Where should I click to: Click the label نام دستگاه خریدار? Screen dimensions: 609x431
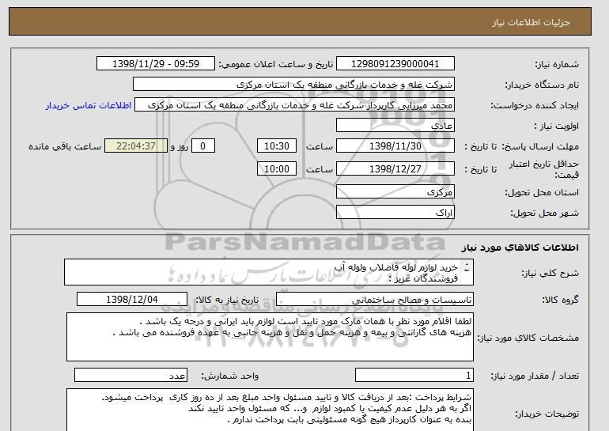(542, 85)
